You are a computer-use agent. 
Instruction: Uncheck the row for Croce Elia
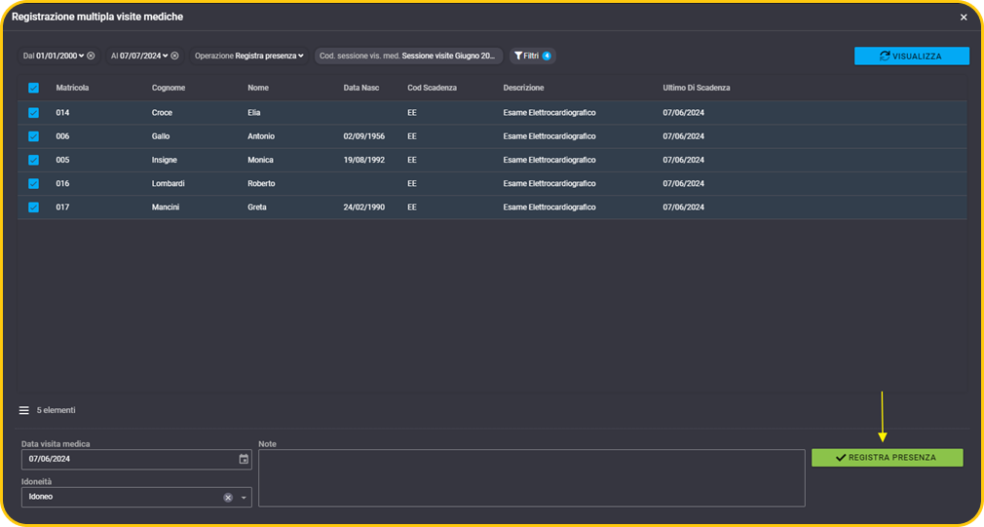(33, 113)
